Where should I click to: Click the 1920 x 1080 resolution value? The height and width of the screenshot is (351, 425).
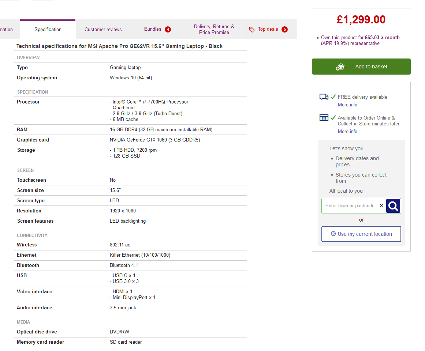(123, 211)
